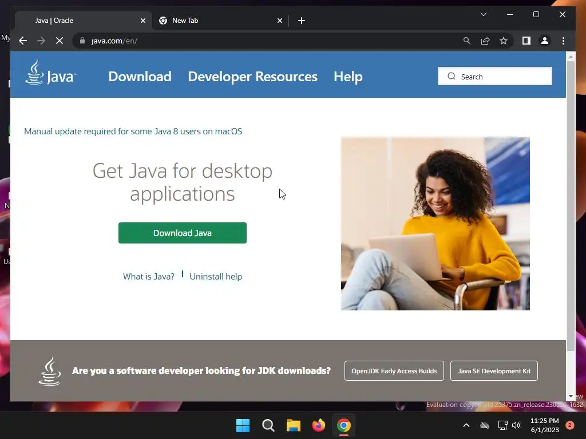
Task: Open the notification badge showing 2
Action: pos(570,425)
